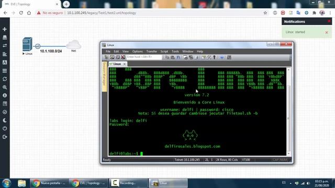Open Global Options tools toolbar icon
The height and width of the screenshot is (188, 335).
pyautogui.click(x=209, y=57)
